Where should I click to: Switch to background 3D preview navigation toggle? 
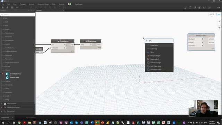point(212,15)
